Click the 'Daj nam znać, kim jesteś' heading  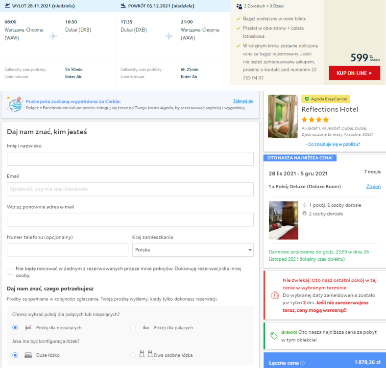[x=47, y=132]
